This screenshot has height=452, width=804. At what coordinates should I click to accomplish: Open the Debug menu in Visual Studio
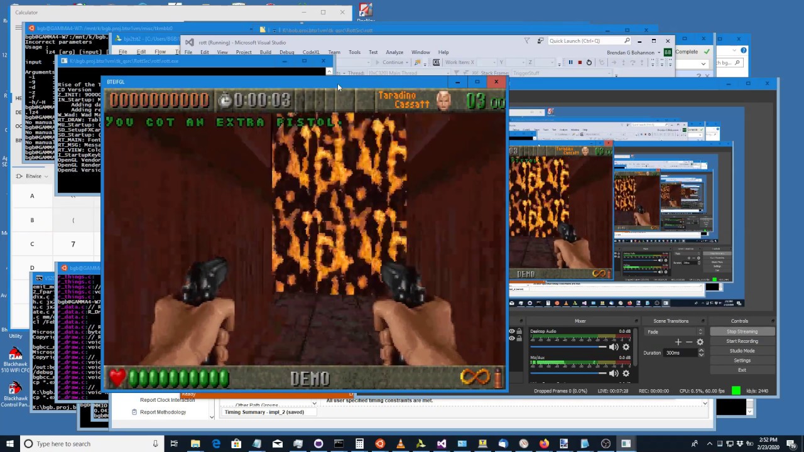point(286,52)
